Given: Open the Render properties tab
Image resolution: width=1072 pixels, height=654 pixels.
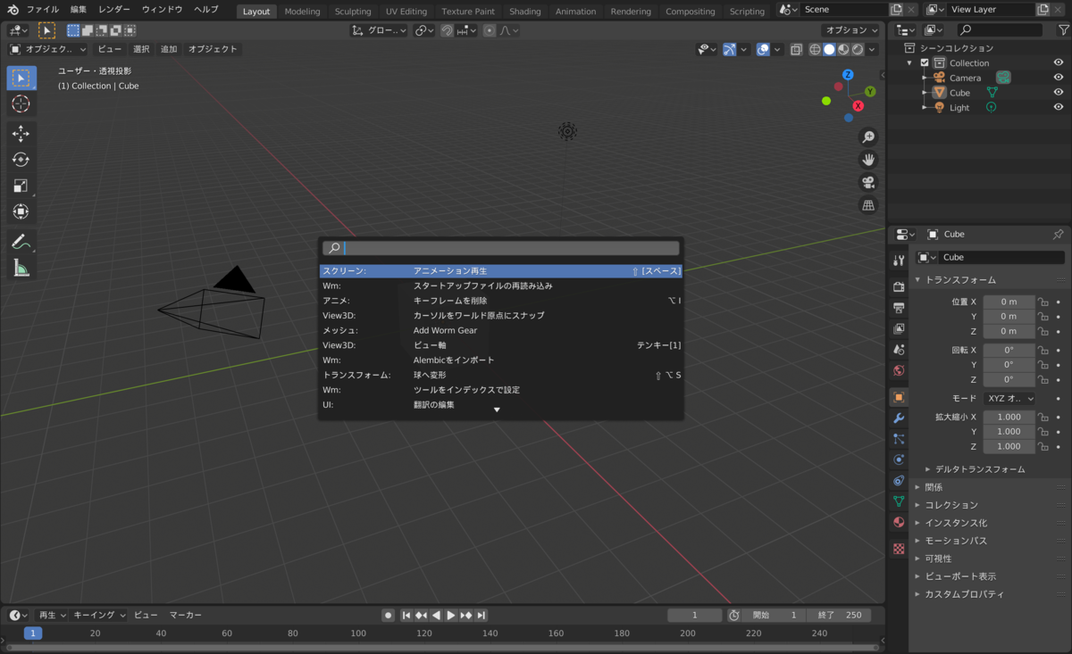Looking at the screenshot, I should (x=899, y=286).
